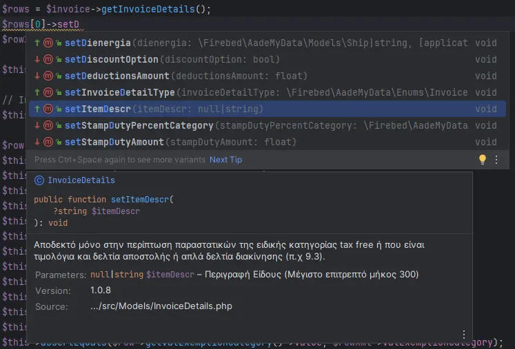Click the down arrow icon for setStampDutyPercentCategory

pyautogui.click(x=37, y=126)
